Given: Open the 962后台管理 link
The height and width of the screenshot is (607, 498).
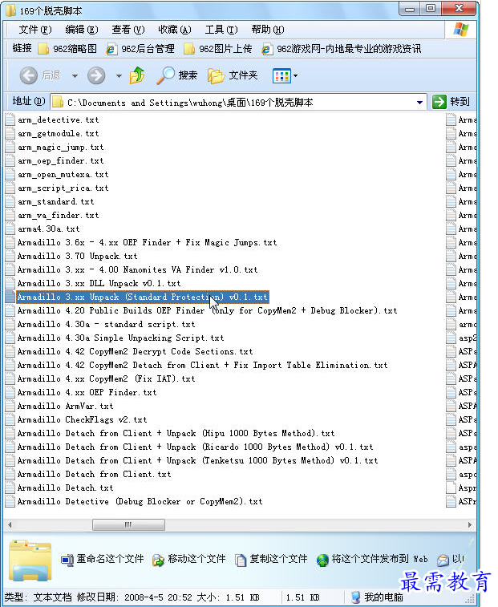Looking at the screenshot, I should click(140, 49).
